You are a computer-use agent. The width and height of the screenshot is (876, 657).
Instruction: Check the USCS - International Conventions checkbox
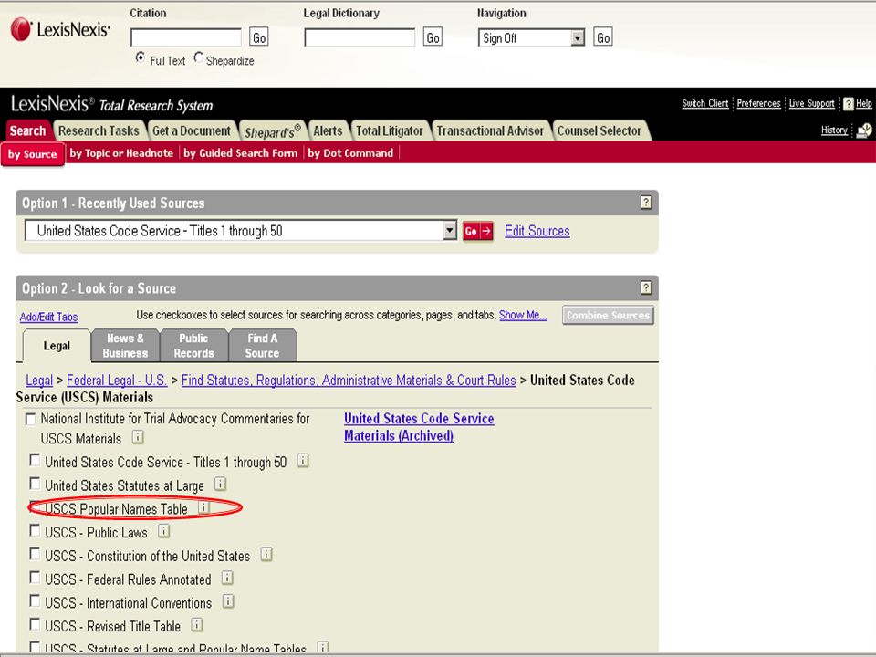[35, 600]
